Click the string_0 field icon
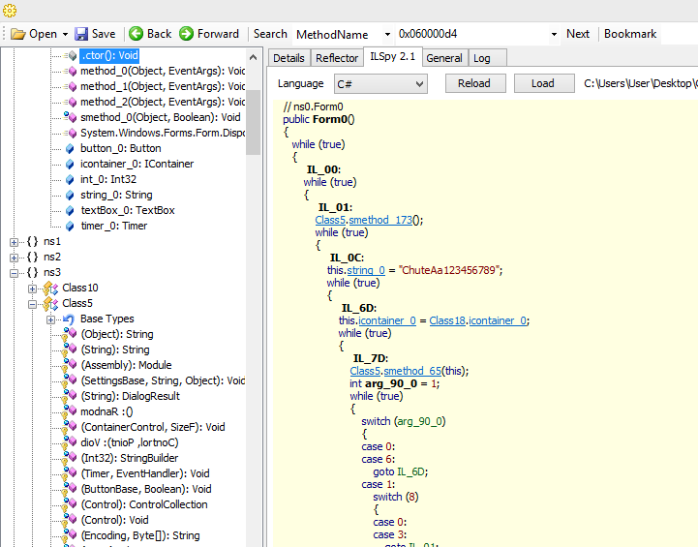The height and width of the screenshot is (547, 698). pos(70,196)
